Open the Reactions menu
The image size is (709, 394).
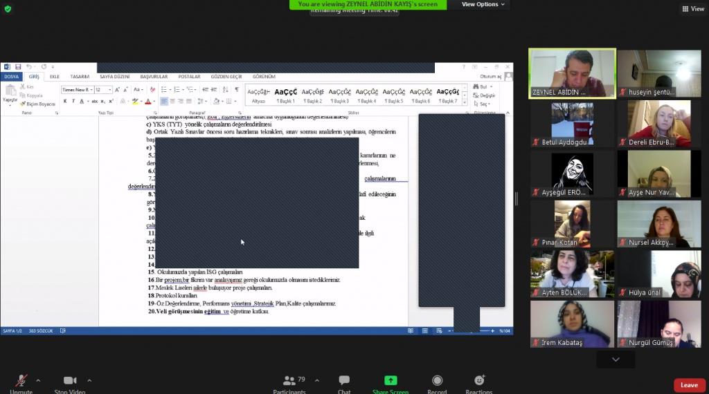tap(479, 382)
